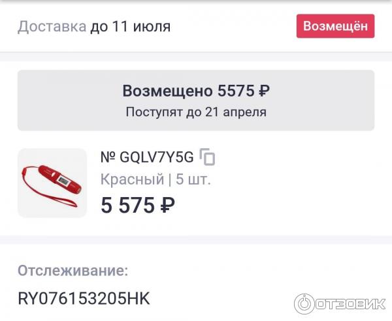Tap the Доставка до 11 июля label
The width and height of the screenshot is (392, 321).
(94, 27)
